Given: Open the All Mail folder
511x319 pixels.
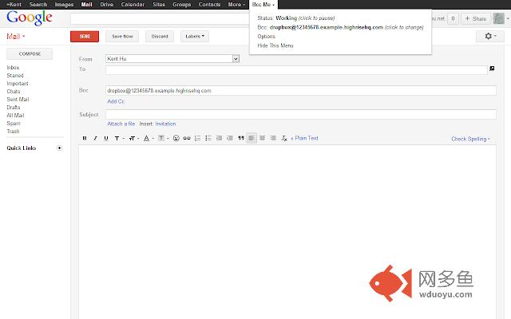Looking at the screenshot, I should (15, 115).
